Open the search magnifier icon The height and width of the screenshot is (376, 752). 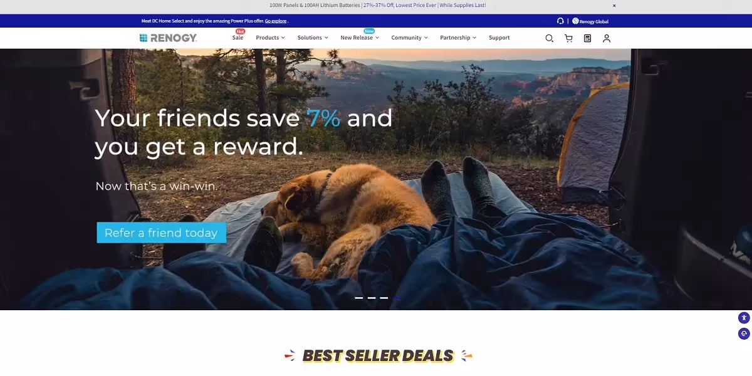(550, 38)
